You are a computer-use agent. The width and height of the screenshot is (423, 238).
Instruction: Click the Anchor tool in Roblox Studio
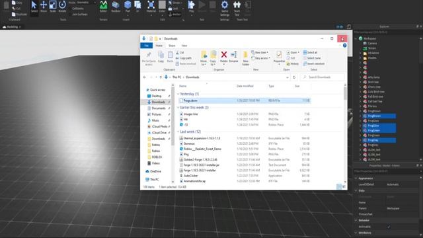(174, 15)
